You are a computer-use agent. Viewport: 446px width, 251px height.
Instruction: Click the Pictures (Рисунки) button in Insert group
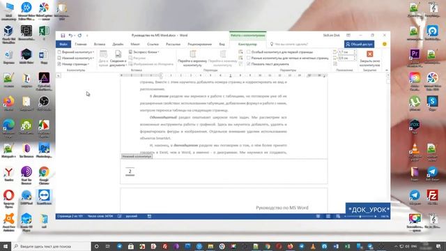pyautogui.click(x=137, y=58)
